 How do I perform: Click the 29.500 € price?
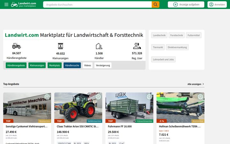[113, 132]
